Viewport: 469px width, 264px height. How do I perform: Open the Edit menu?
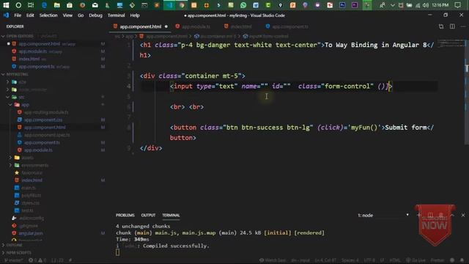click(x=30, y=15)
